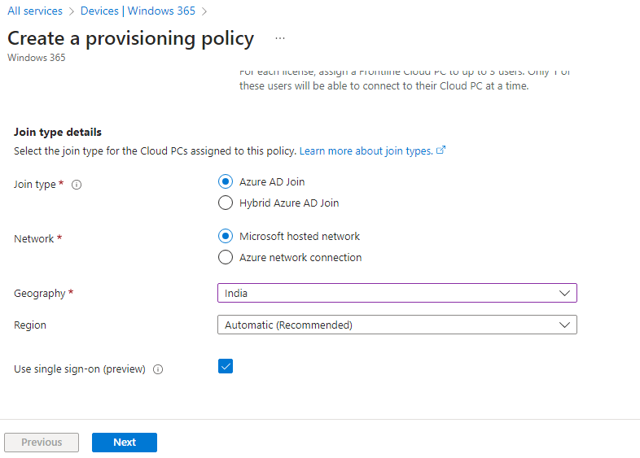640x458 pixels.
Task: Choose Azure network connection radio
Action: click(x=226, y=257)
